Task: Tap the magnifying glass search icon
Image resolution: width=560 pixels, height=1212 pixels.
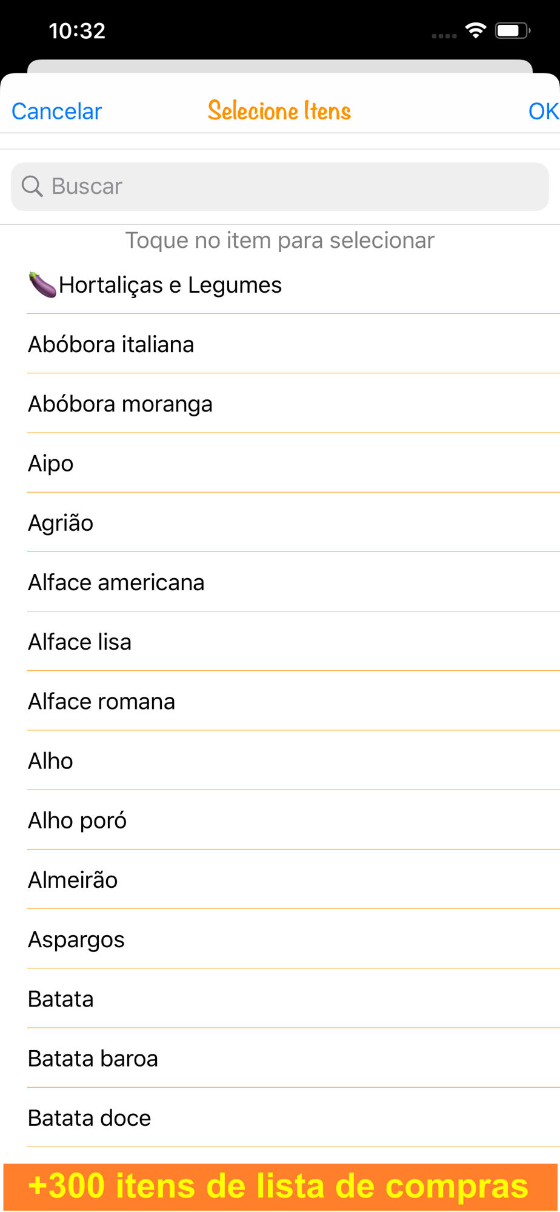Action: pyautogui.click(x=32, y=186)
